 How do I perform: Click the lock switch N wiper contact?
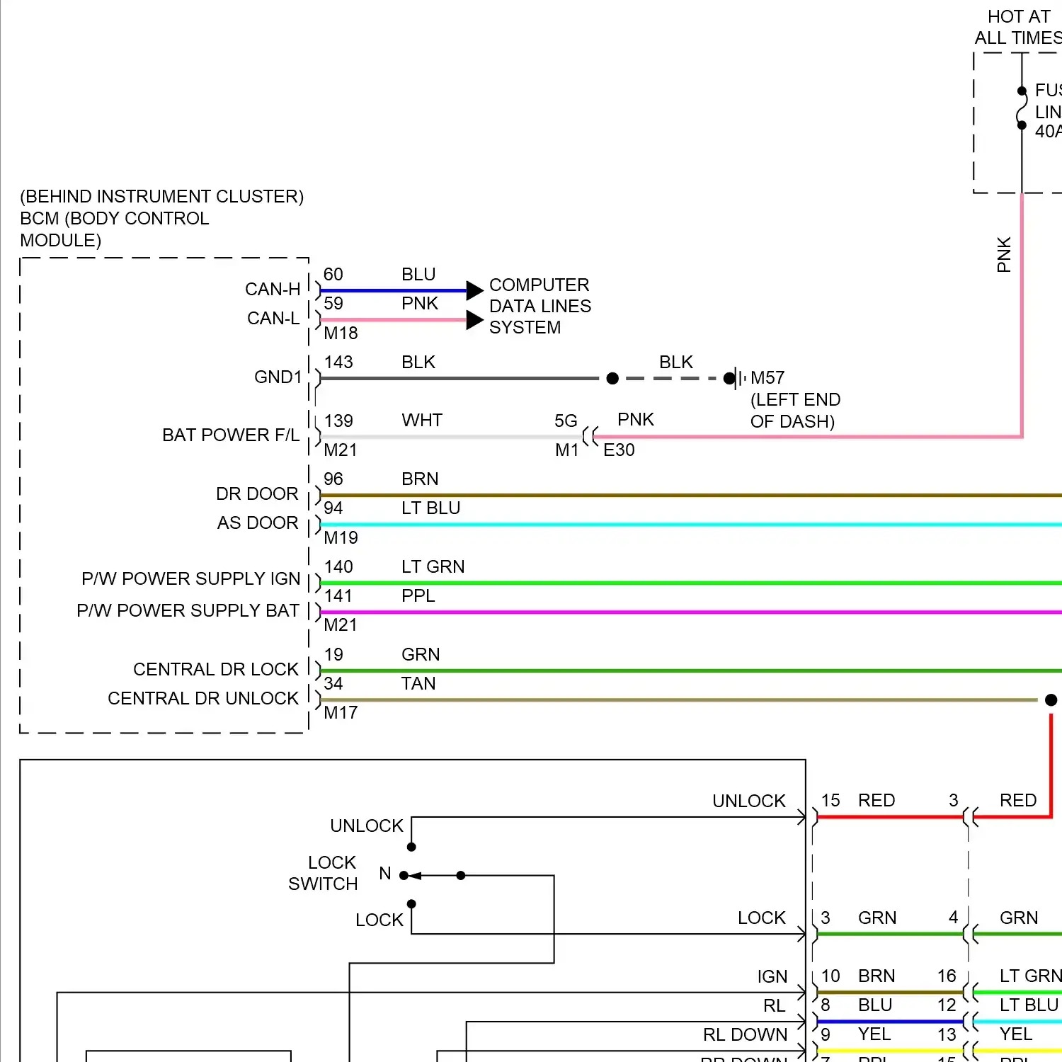coord(405,876)
